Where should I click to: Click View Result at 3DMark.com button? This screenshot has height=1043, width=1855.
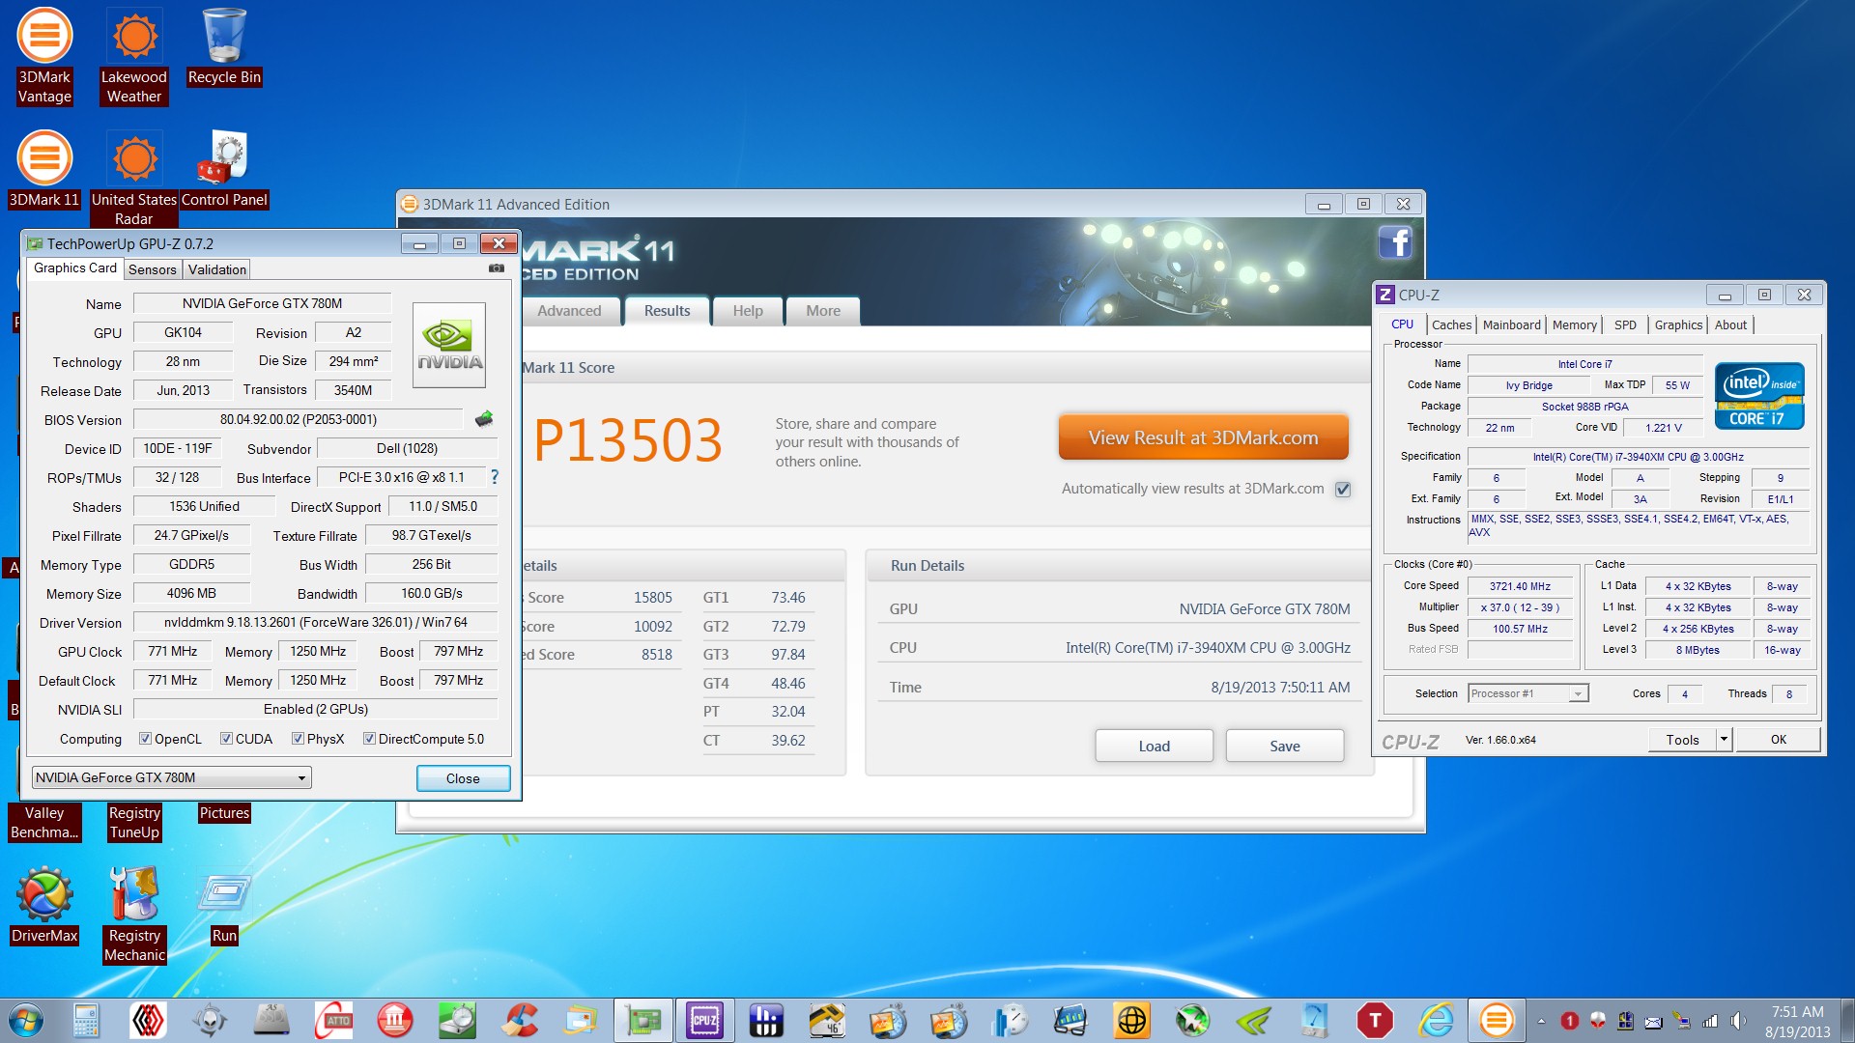pyautogui.click(x=1203, y=437)
